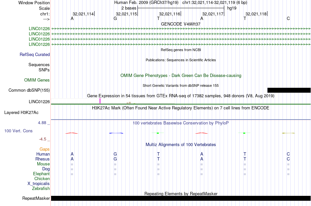Click 100 vertebrates Basewise Conservation title
The image size is (311, 206).
pos(181,123)
